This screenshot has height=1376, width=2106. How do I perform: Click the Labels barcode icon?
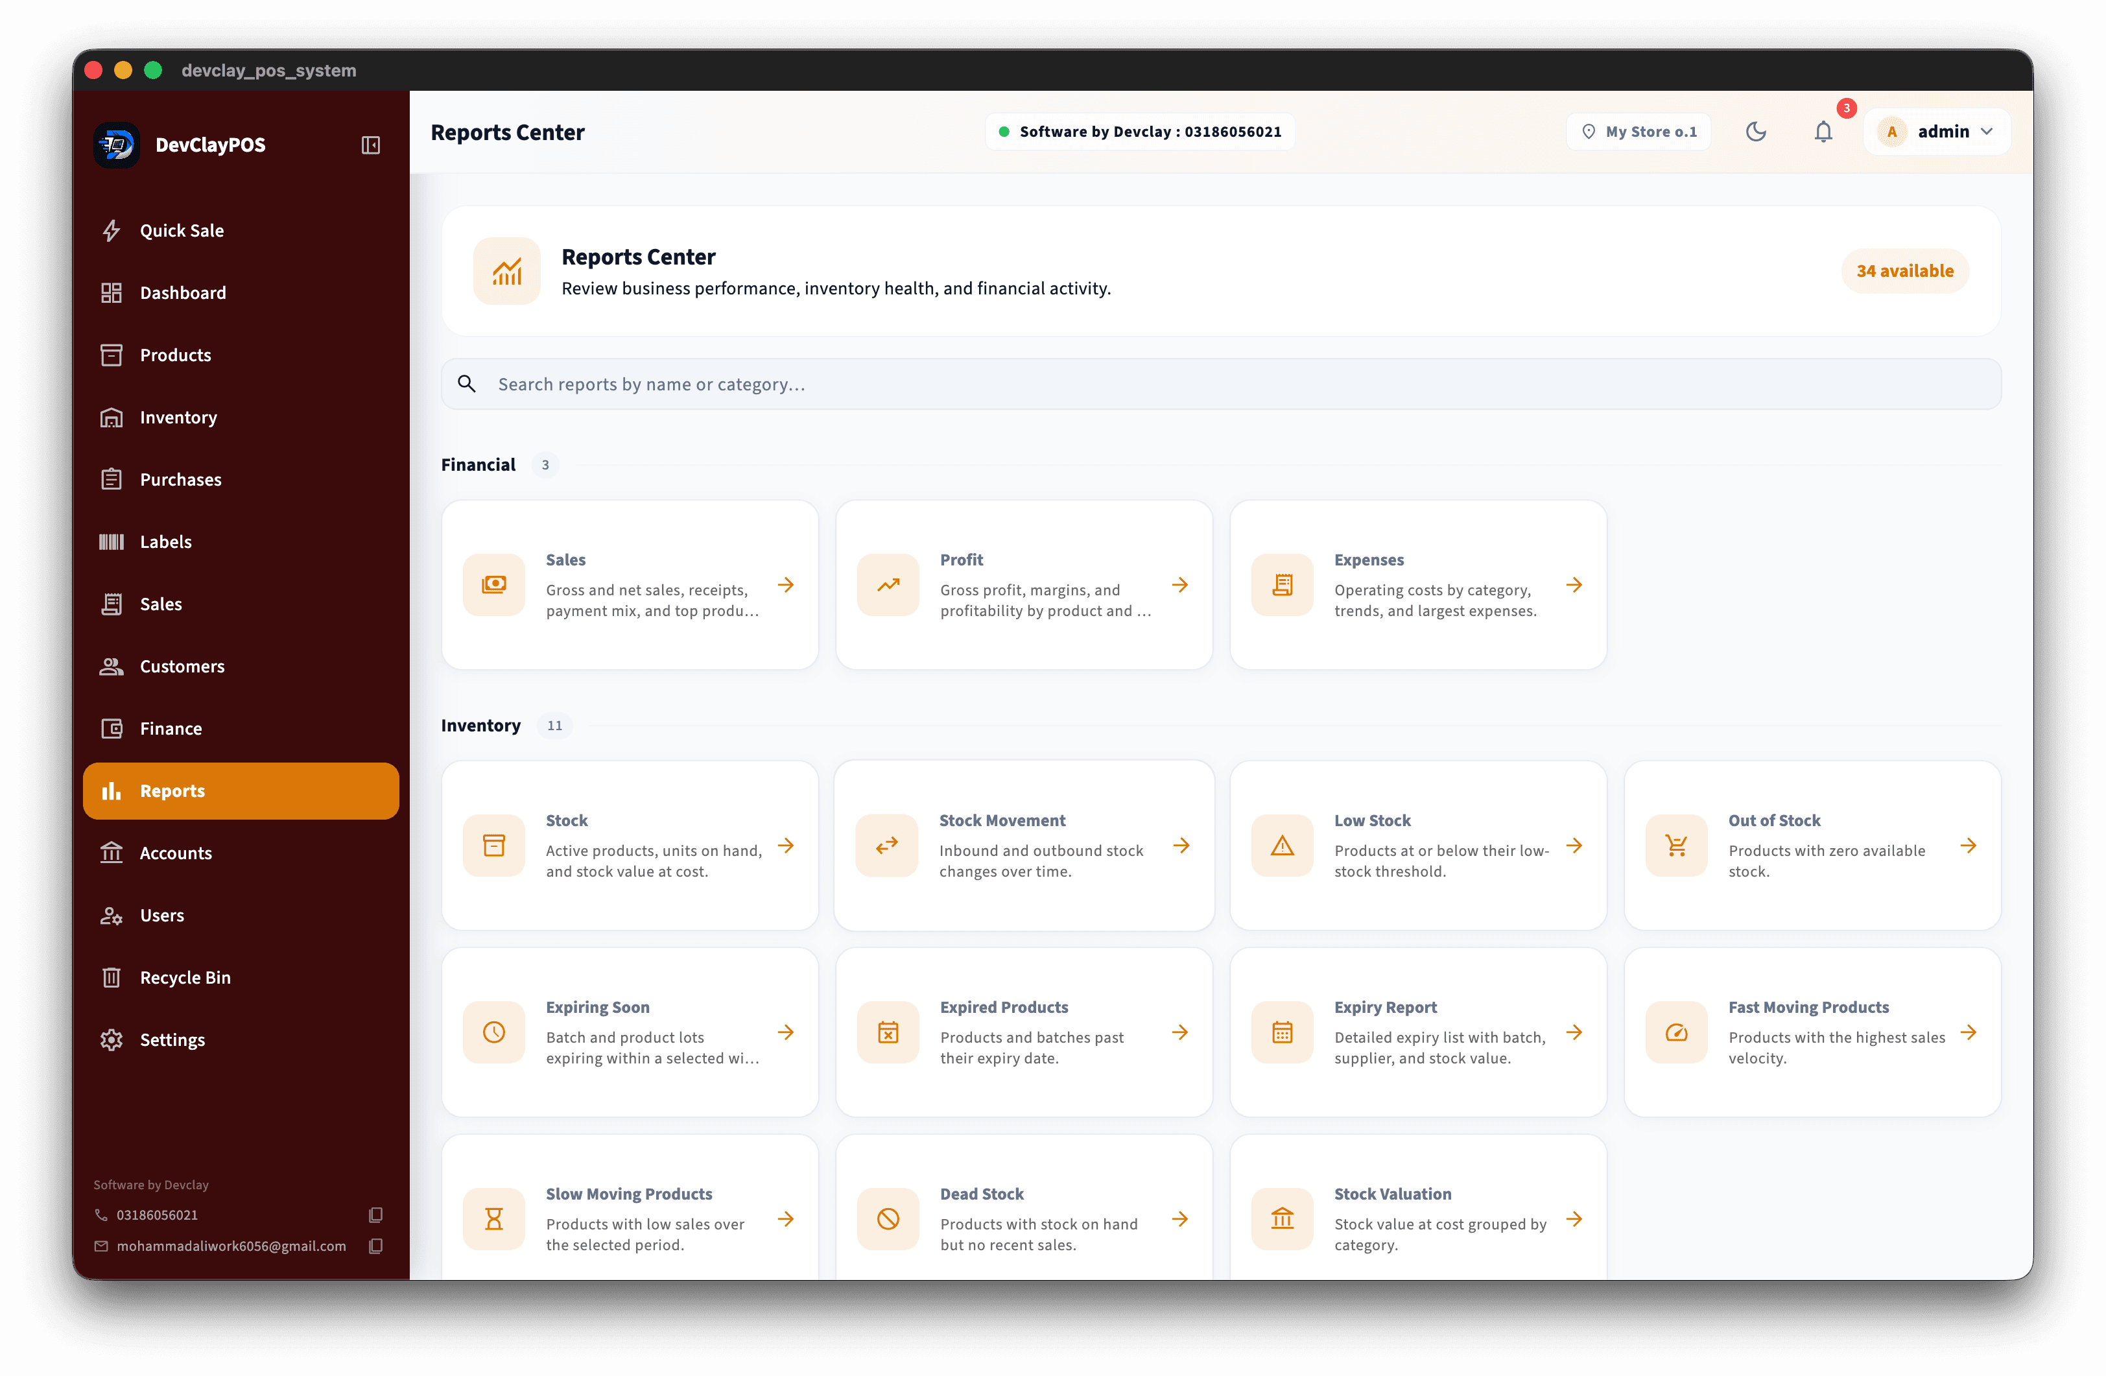tap(112, 541)
